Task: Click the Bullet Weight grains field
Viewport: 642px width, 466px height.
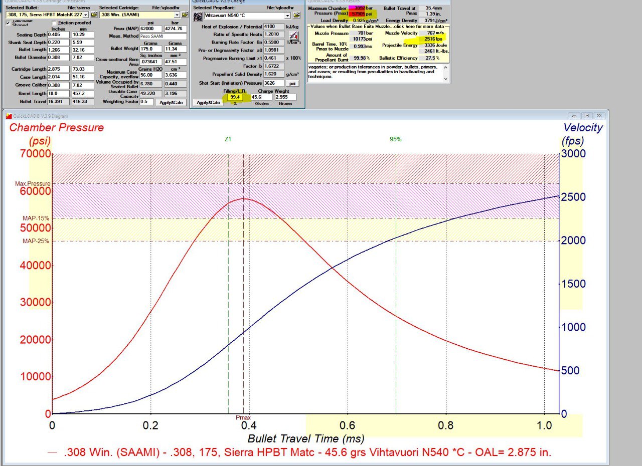Action: click(151, 49)
